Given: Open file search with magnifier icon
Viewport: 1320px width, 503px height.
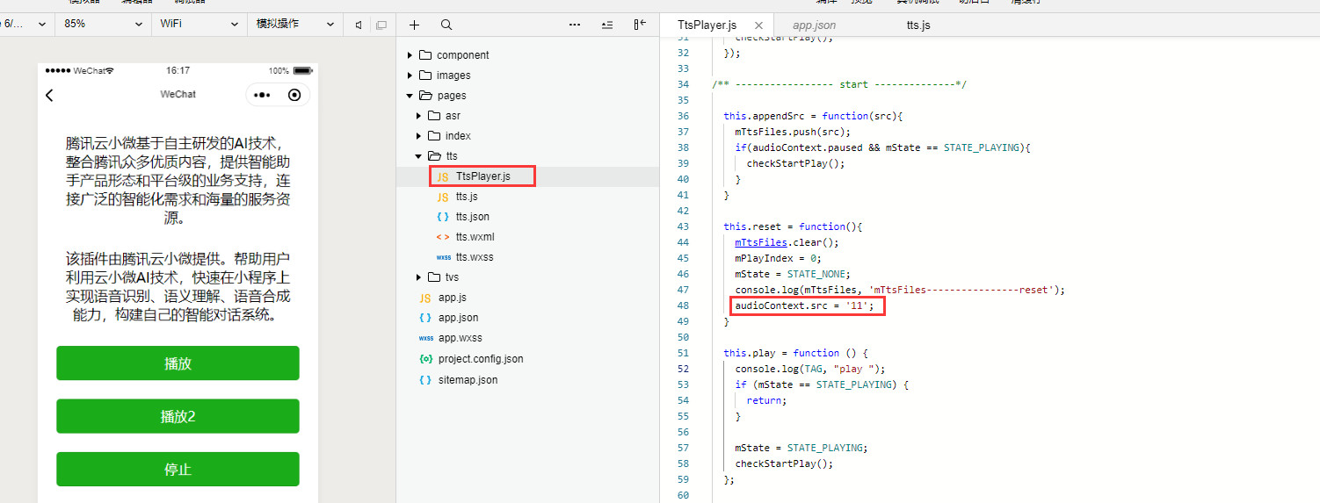Looking at the screenshot, I should pyautogui.click(x=446, y=25).
